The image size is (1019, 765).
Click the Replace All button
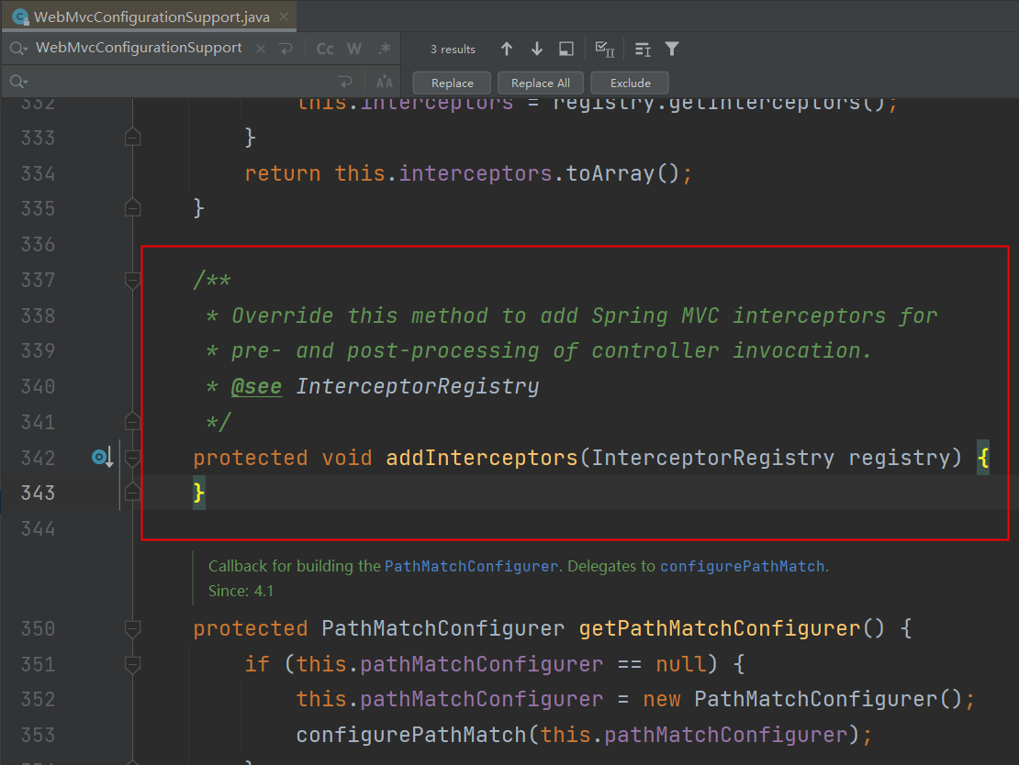click(x=541, y=83)
